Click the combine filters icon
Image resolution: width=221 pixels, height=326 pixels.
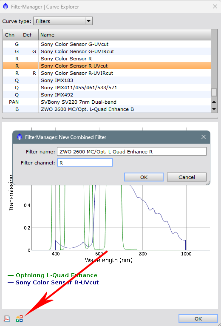tap(19, 318)
